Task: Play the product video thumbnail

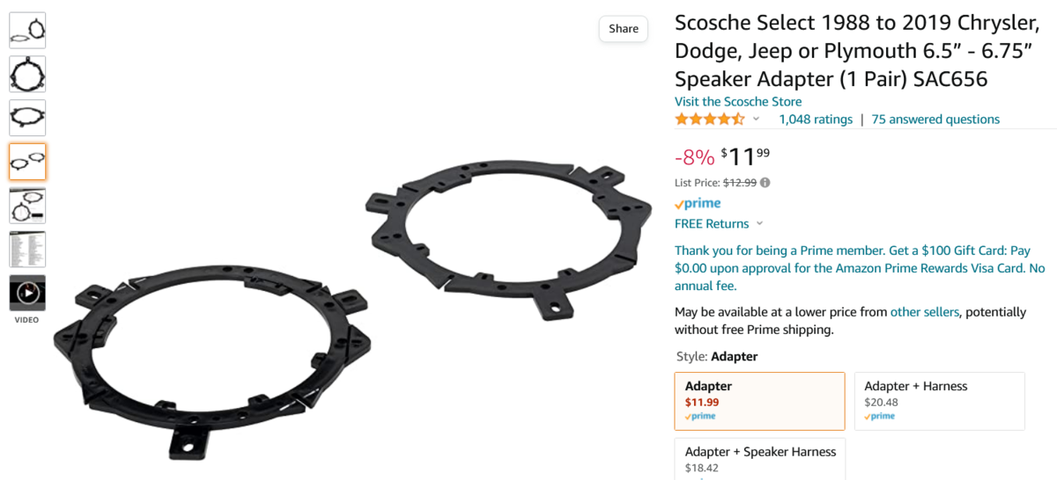Action: tap(27, 293)
